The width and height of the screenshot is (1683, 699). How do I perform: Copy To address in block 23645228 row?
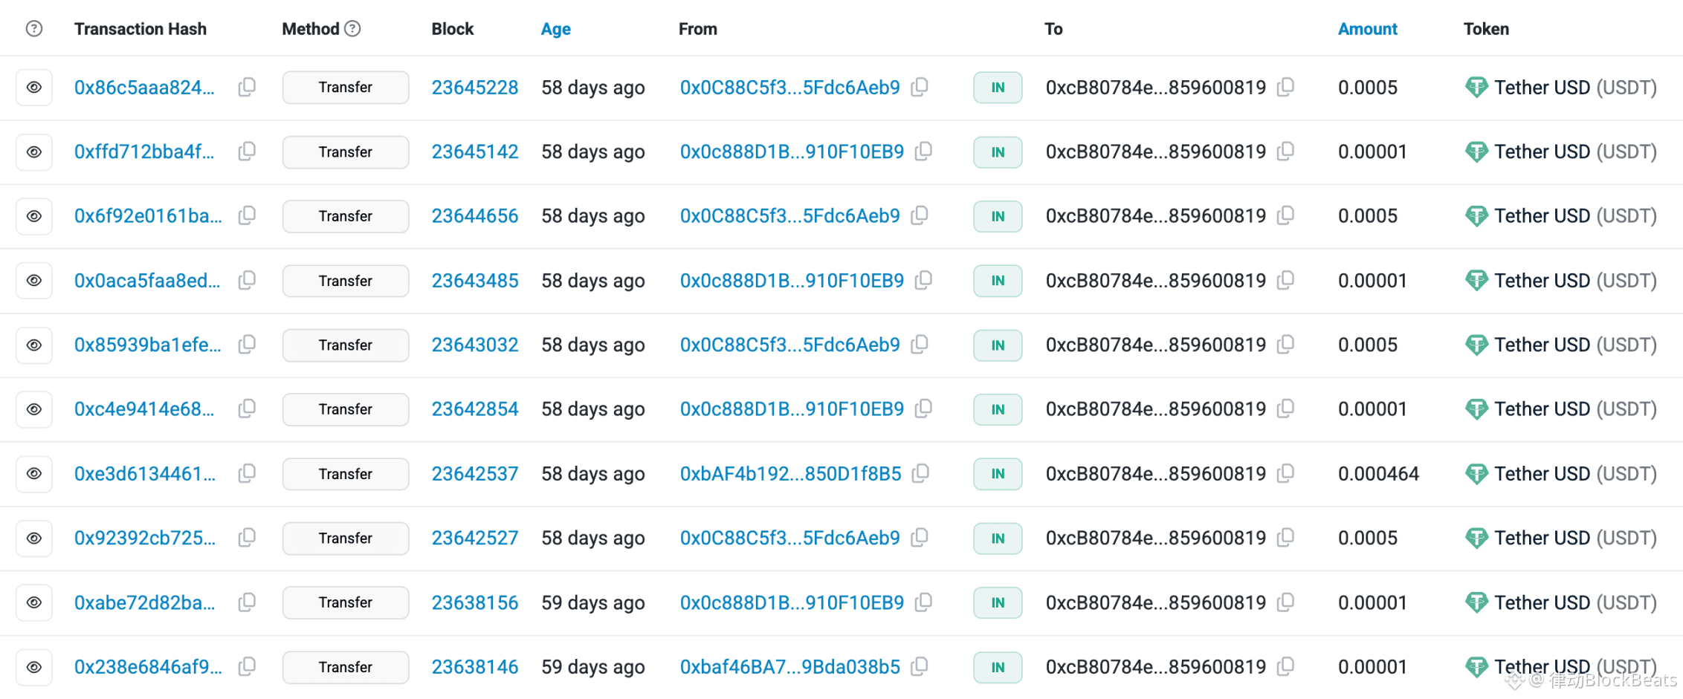coord(1285,87)
